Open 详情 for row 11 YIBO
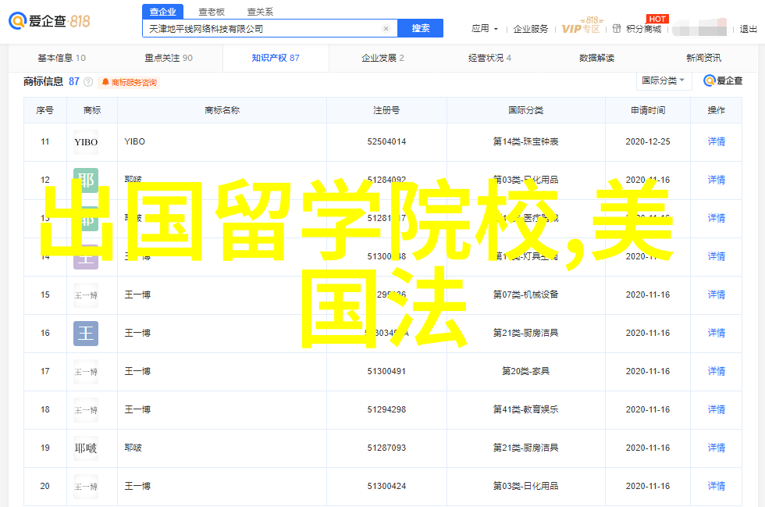765x507 pixels. coord(717,141)
